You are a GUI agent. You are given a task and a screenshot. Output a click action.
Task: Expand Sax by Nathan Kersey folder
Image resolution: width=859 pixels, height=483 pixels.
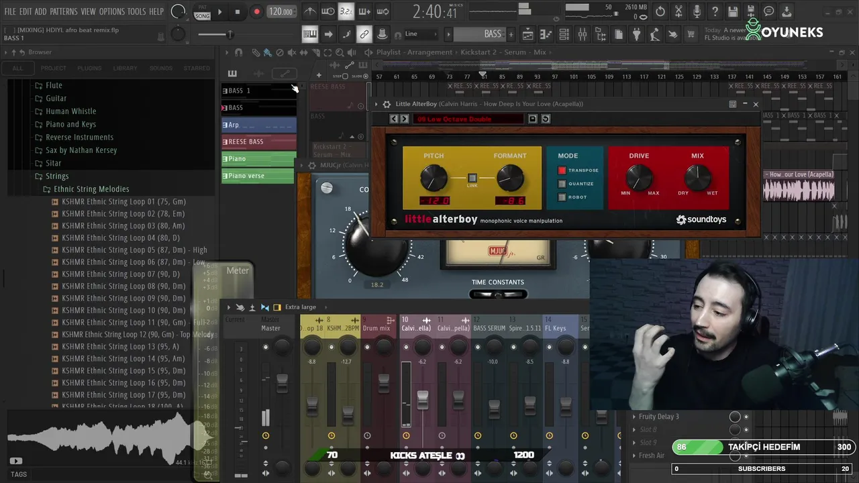(x=81, y=150)
